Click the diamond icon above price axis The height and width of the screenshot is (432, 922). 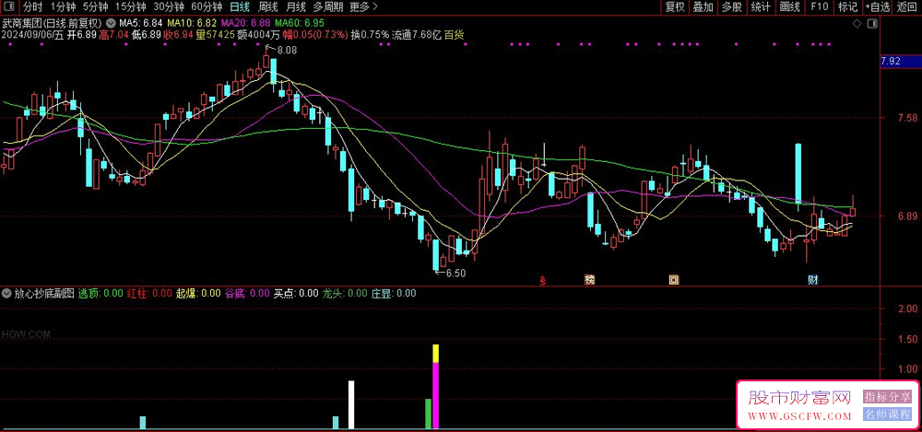tap(857, 24)
